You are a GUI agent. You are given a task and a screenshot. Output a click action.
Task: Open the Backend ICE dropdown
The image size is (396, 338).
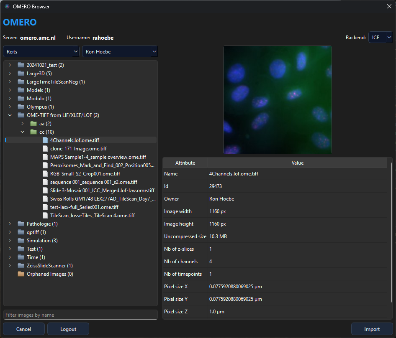click(381, 38)
